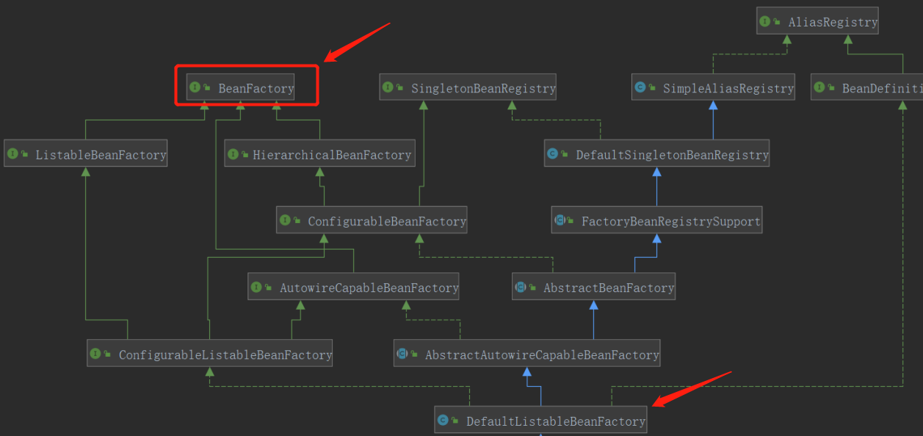Click the interface icon beside BeanFactory
Viewport: 923px width, 436px height.
pyautogui.click(x=195, y=88)
